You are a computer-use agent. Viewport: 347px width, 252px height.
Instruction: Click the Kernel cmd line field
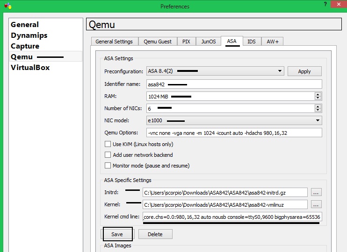click(232, 217)
